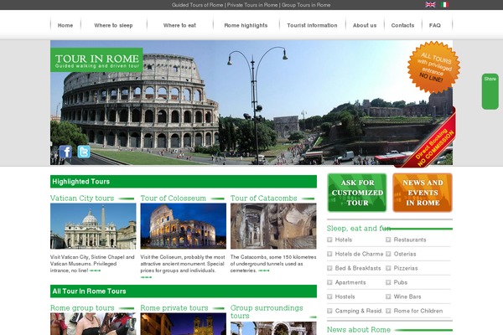Image resolution: width=503 pixels, height=335 pixels.
Task: Click the arrow icon beside Hotels de Charme
Action: (329, 254)
